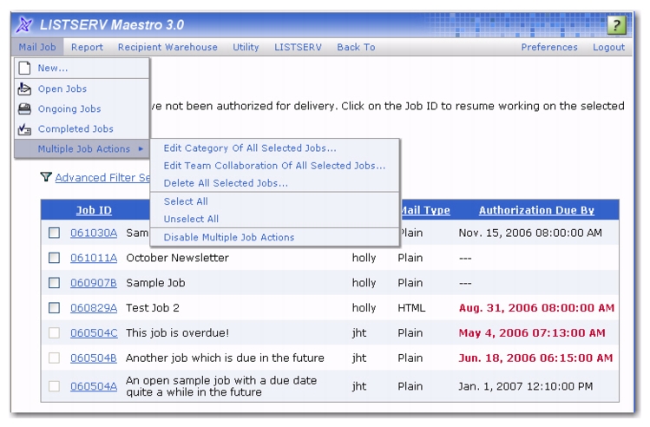Screen dimensions: 650x427
Task: Click the 'Jan. 1, 2007 12:10:00 PM' date
Action: coord(526,386)
